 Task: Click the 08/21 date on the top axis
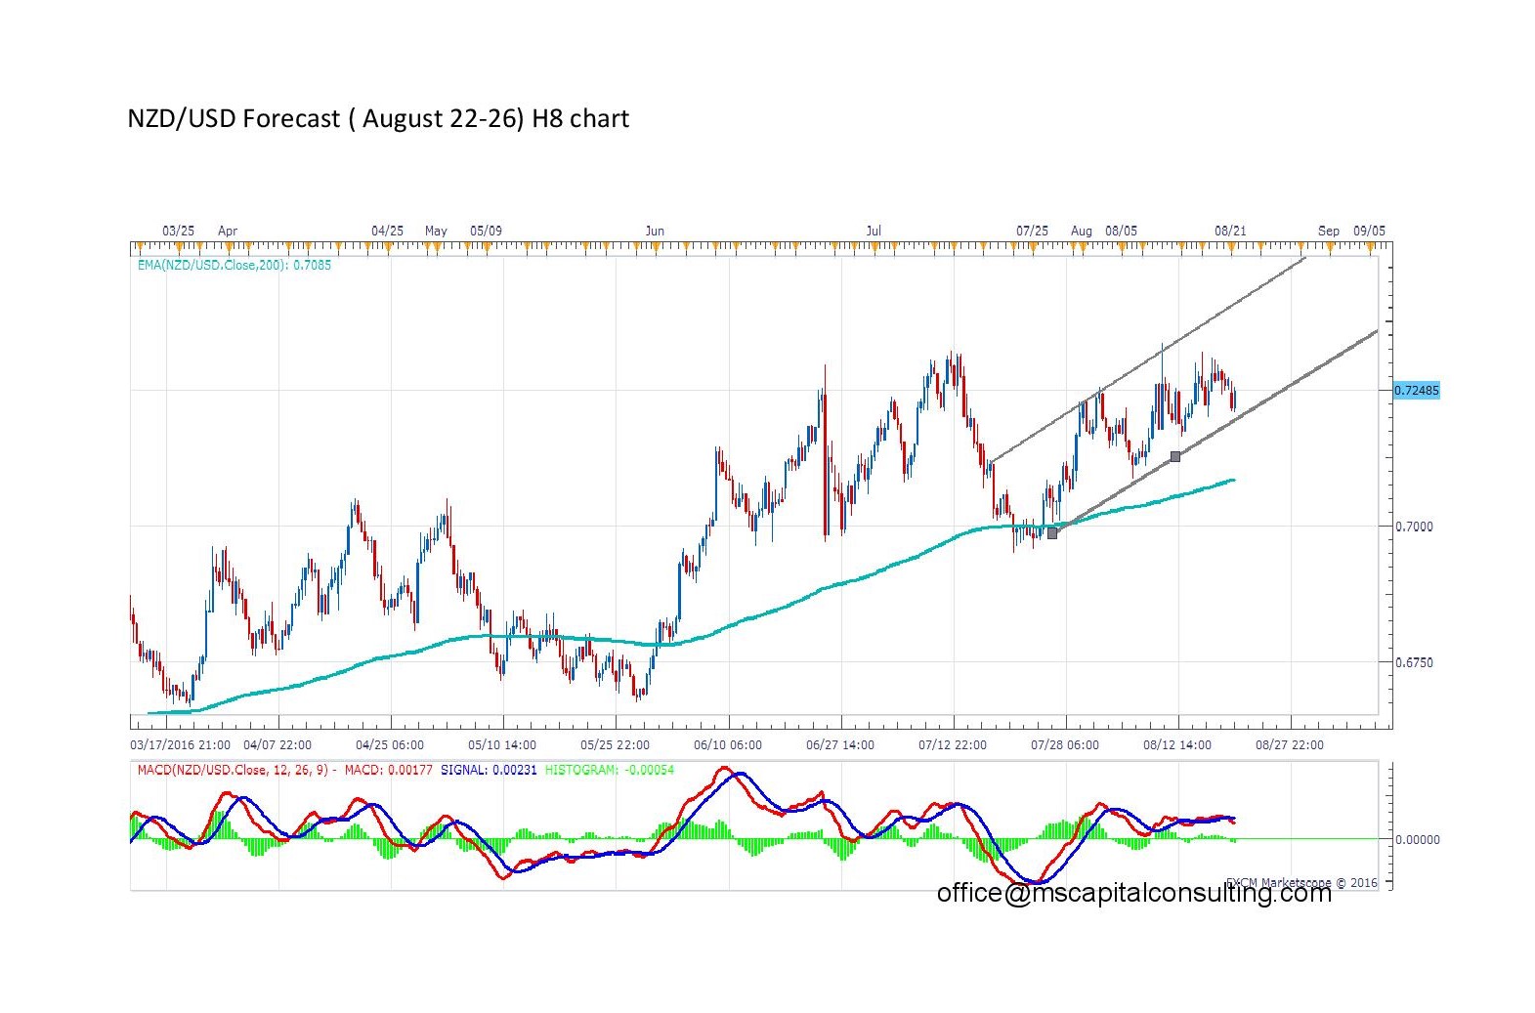tap(1230, 231)
